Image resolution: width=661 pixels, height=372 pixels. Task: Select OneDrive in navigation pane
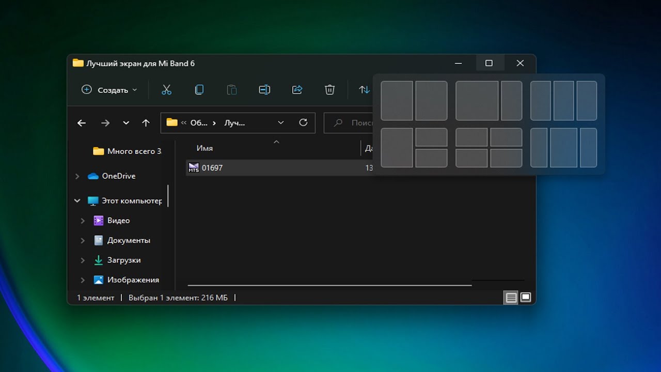tap(112, 176)
